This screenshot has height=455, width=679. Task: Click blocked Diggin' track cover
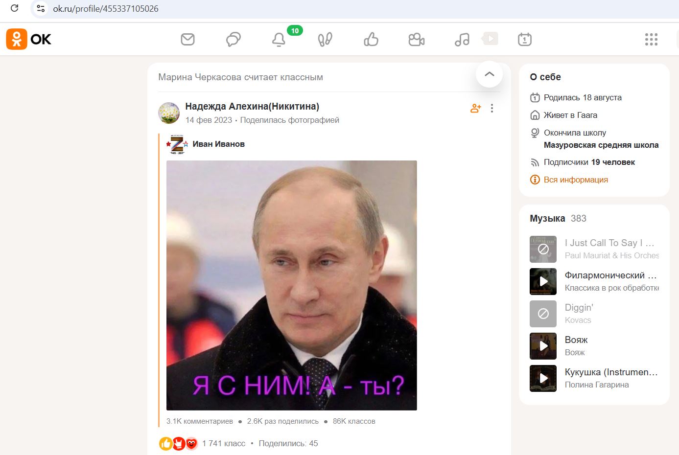tap(543, 314)
